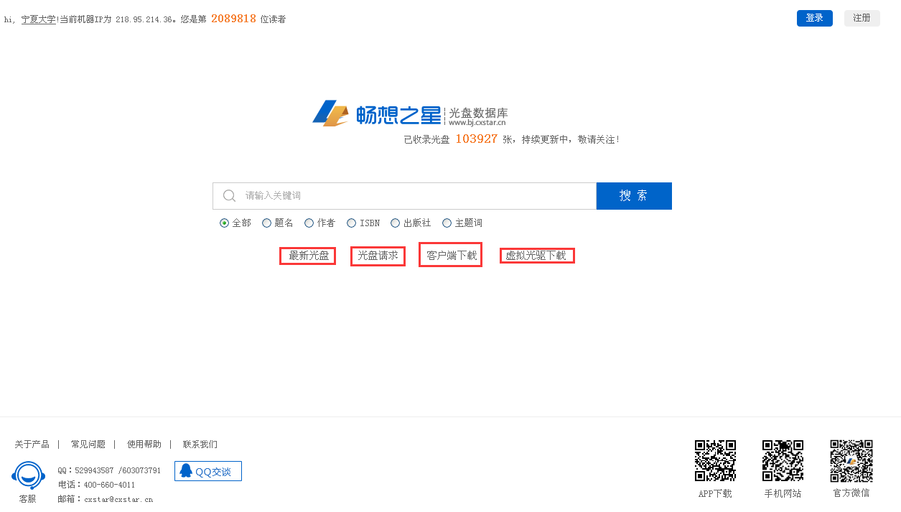The height and width of the screenshot is (512, 901).
Task: Click the visitor count 2089818
Action: point(233,19)
